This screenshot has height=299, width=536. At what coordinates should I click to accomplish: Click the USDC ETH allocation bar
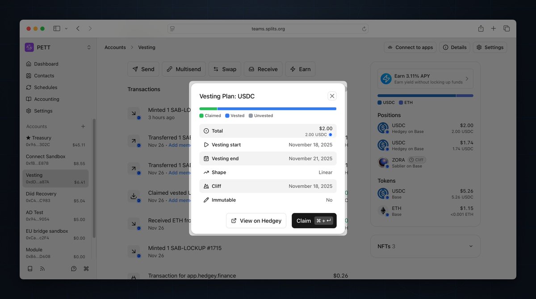(x=425, y=96)
